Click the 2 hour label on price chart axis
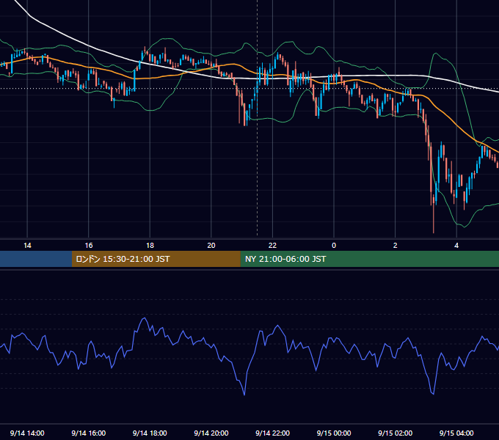The image size is (499, 440). [396, 246]
